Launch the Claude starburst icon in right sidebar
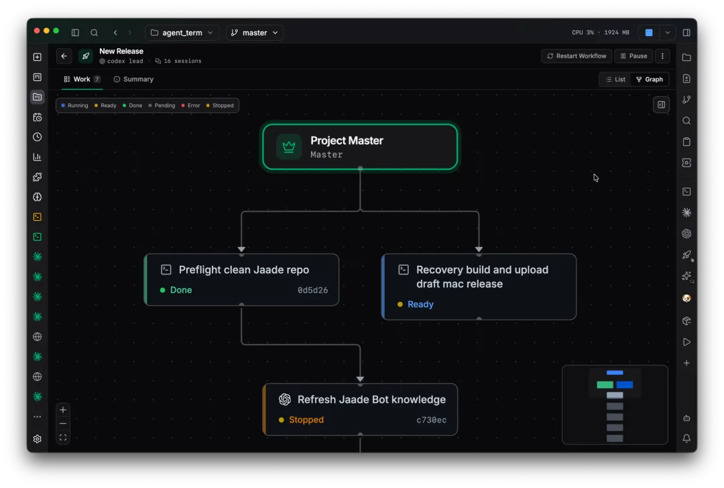 (686, 213)
